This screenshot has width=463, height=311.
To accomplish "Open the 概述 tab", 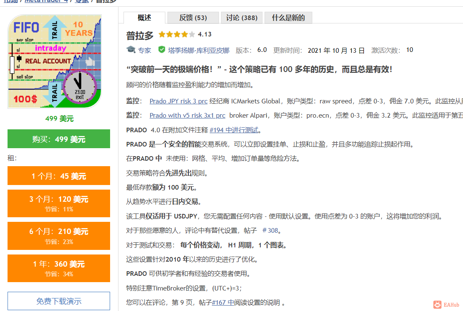I will (x=144, y=18).
